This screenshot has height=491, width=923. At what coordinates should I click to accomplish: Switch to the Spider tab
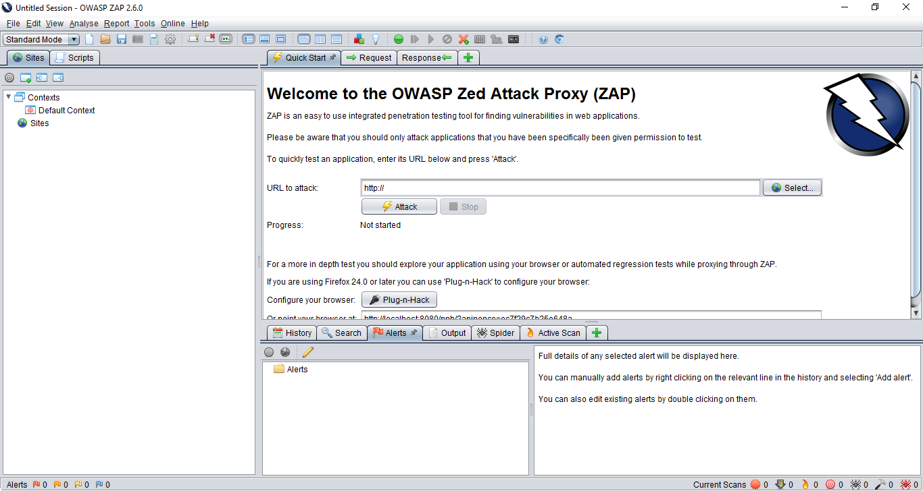[x=496, y=333]
